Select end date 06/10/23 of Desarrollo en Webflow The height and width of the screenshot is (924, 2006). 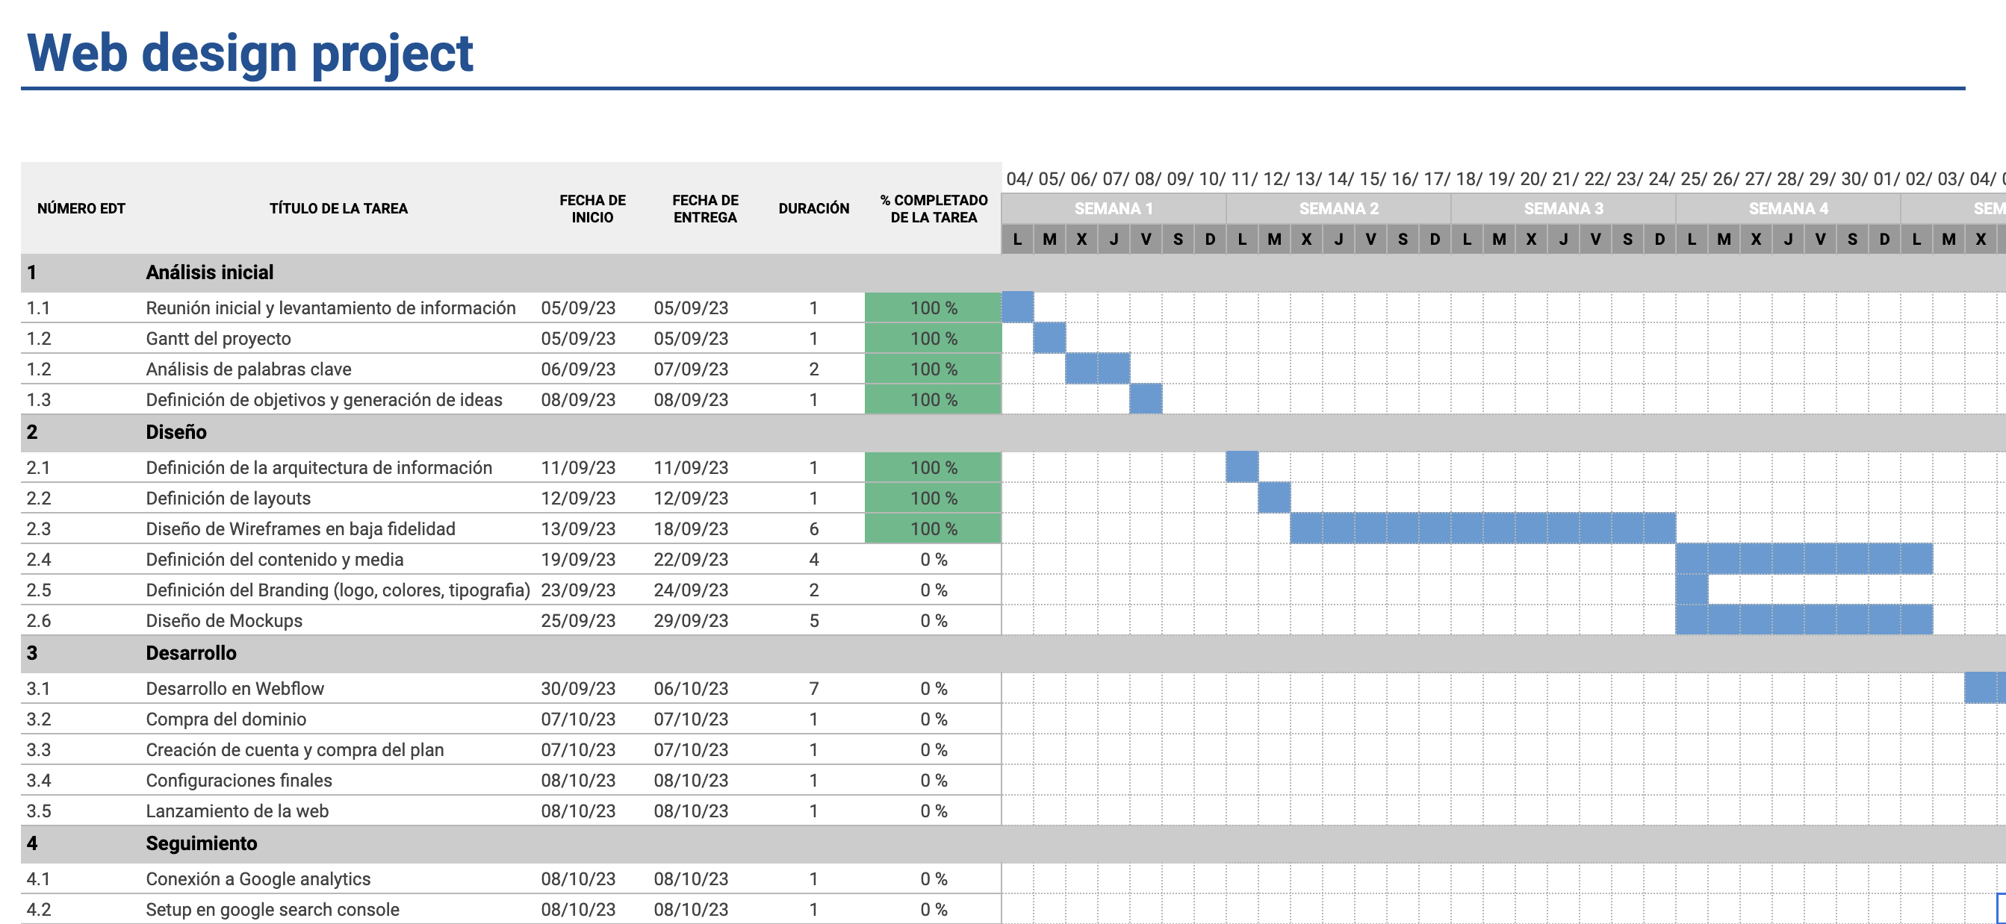pos(691,689)
